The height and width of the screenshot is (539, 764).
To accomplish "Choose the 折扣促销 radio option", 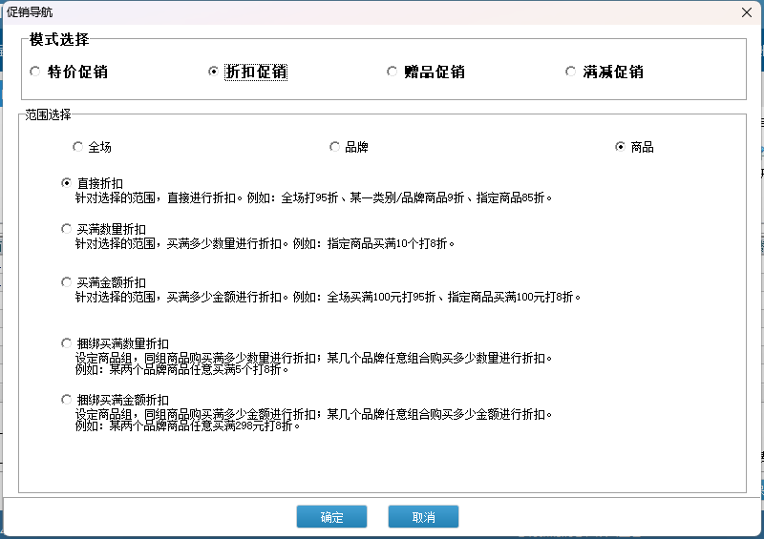I will [x=213, y=72].
